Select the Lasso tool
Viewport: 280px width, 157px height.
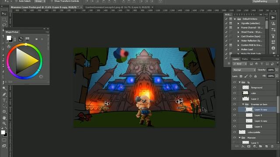pyautogui.click(x=4, y=25)
